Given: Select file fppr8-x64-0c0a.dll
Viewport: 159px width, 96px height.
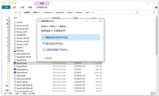Looking at the screenshot, I should coord(25,85).
